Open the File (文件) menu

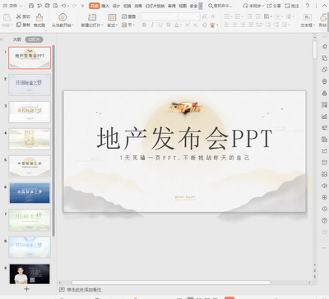coord(12,6)
